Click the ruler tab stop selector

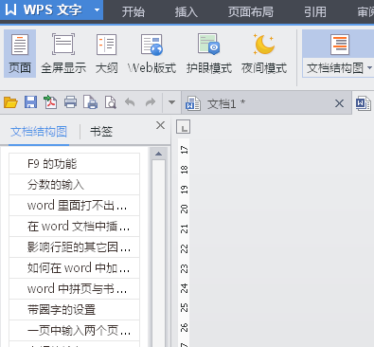tap(183, 127)
